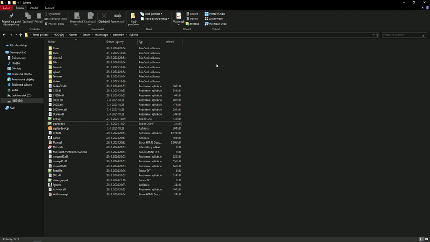Viewport: 430px width, 242px height.
Task: Click Premenovať (rename) ribbon icon
Action: point(118,18)
